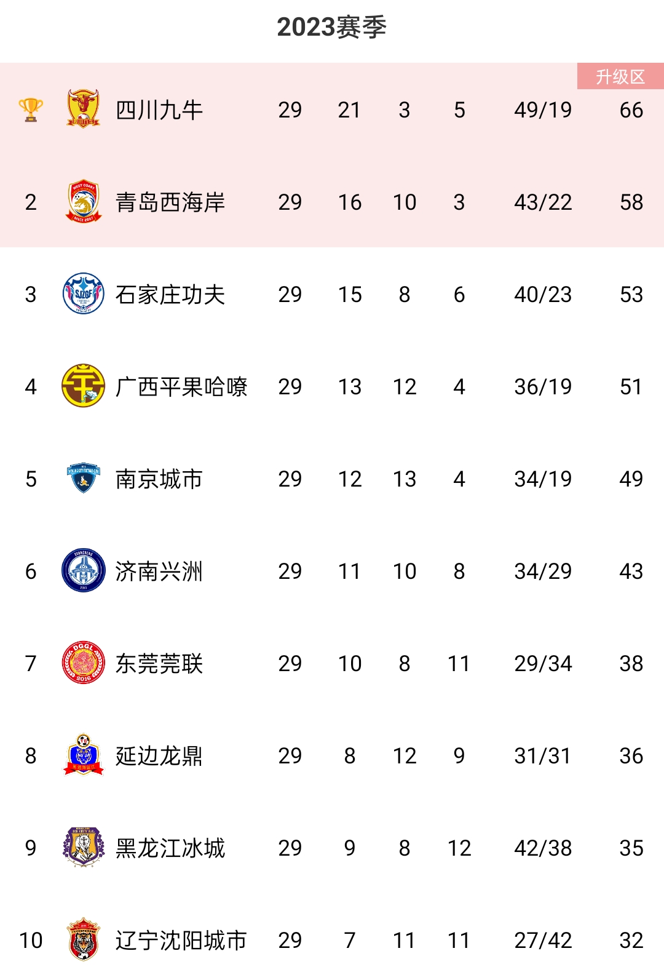664x975 pixels.
Task: Tap the 广西平果哈嘹 club logo
Action: point(83,386)
